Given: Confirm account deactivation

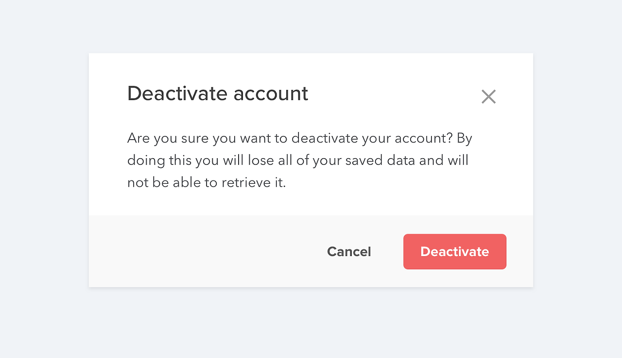Looking at the screenshot, I should pos(454,252).
